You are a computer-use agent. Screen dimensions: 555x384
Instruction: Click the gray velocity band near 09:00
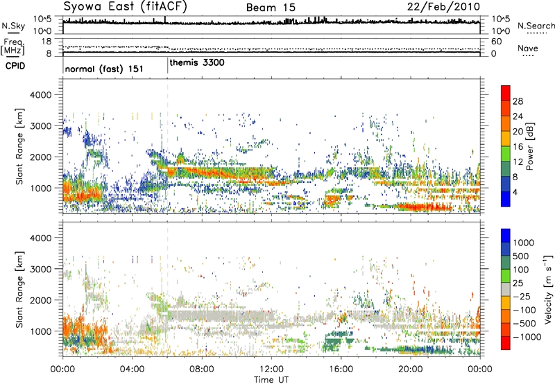pyautogui.click(x=219, y=315)
